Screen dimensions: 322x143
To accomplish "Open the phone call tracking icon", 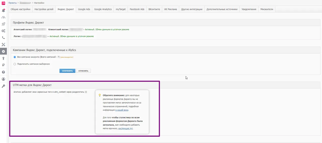I will [4, 38].
